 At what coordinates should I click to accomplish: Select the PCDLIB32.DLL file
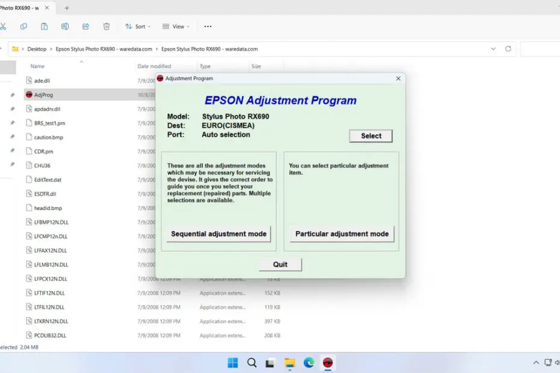click(x=50, y=336)
